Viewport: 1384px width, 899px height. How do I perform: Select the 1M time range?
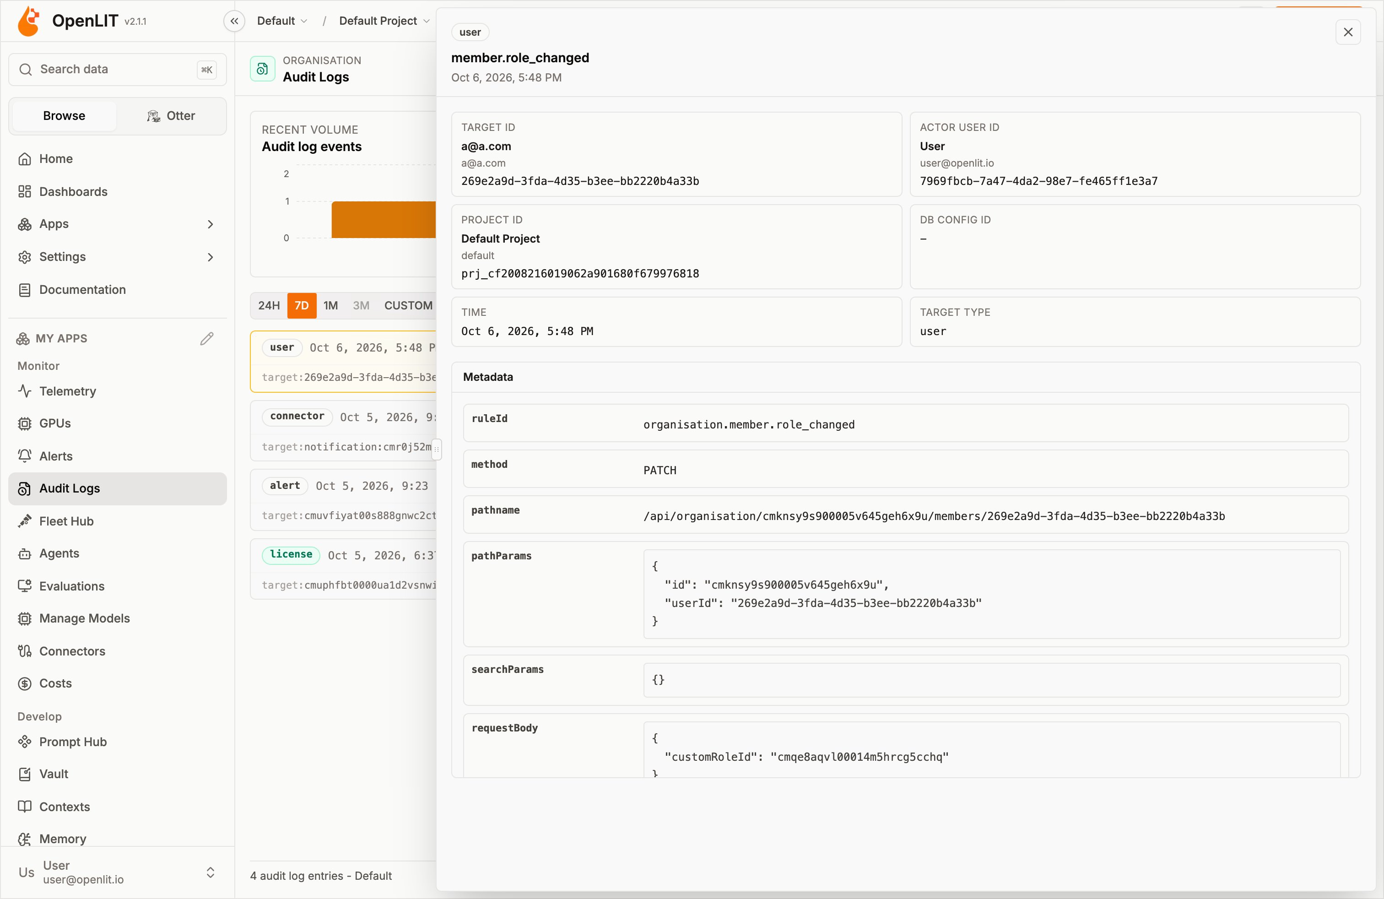pos(331,305)
